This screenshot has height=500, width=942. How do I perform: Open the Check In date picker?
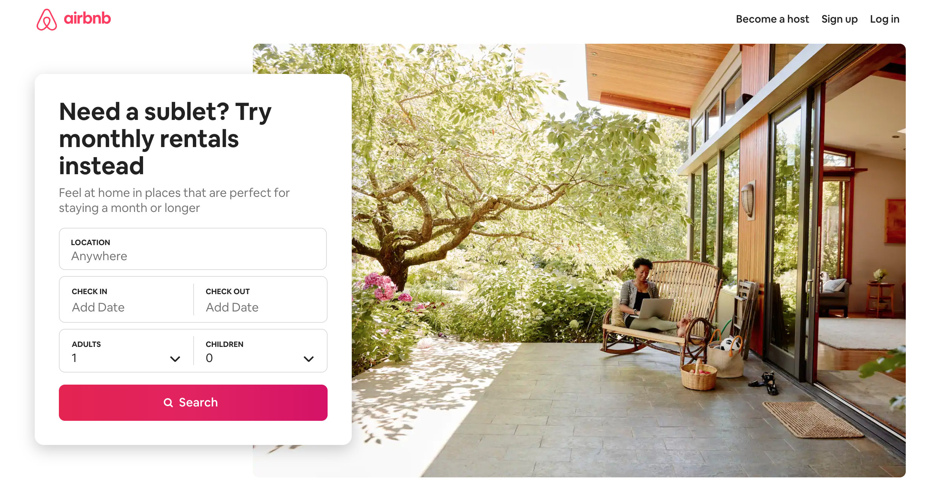point(126,299)
